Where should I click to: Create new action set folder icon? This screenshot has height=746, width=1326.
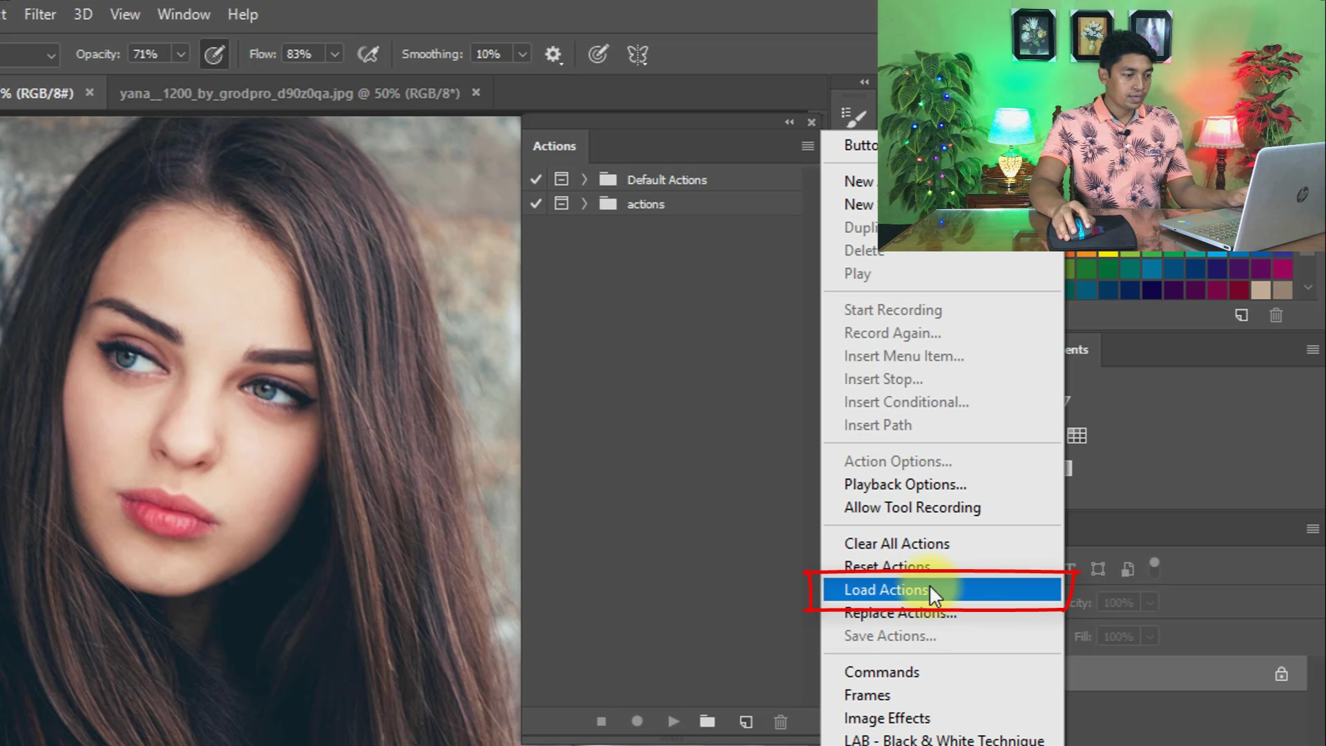(707, 721)
